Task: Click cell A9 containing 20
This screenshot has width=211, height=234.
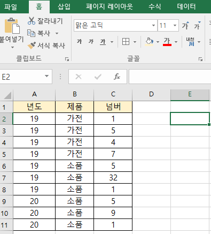Action: (x=34, y=201)
